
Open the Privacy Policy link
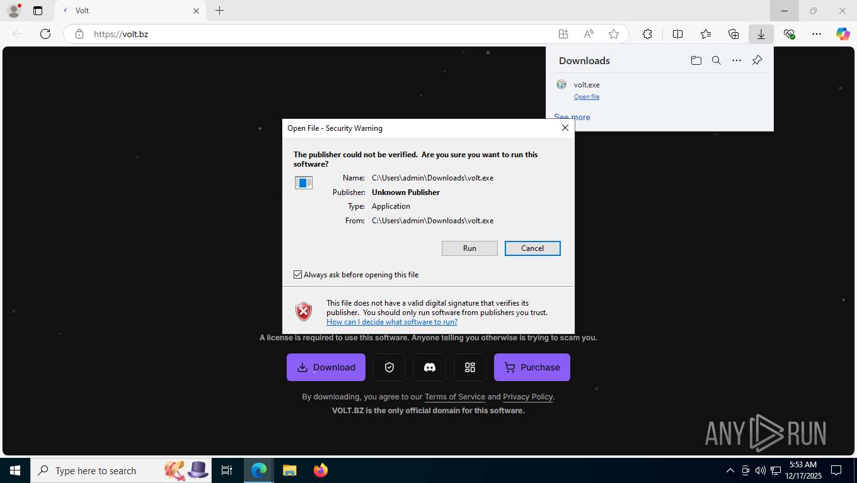click(x=527, y=397)
